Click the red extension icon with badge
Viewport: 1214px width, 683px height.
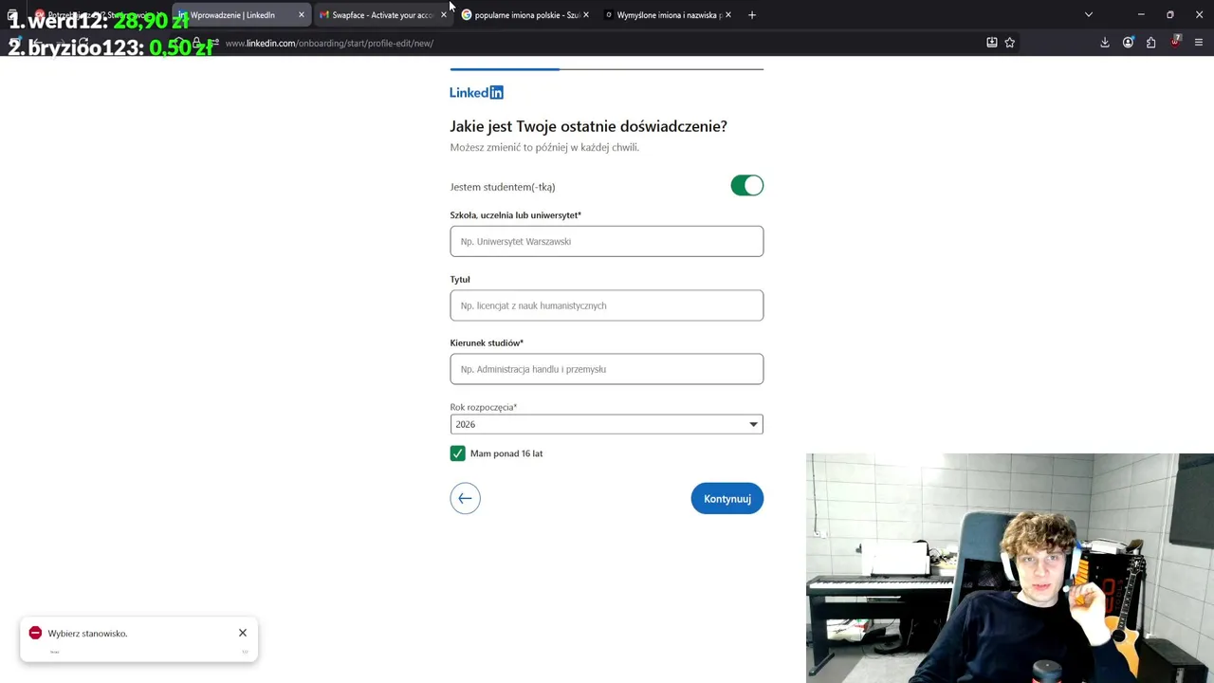[1175, 42]
